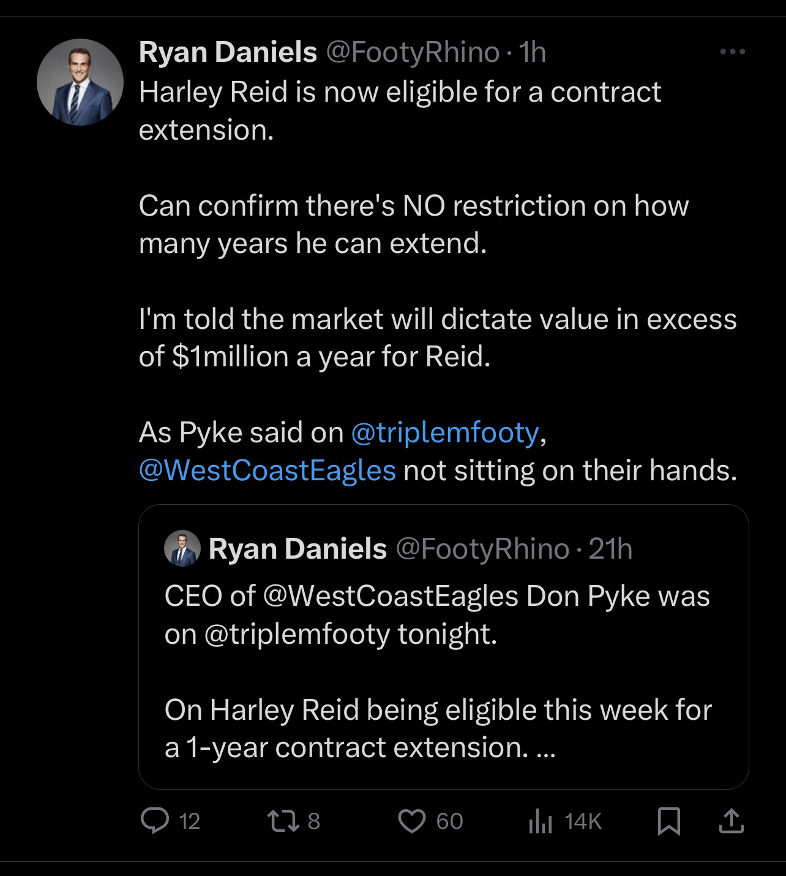Open the 1h timestamp of the tweet
Viewport: 786px width, 876px height.
coord(532,52)
